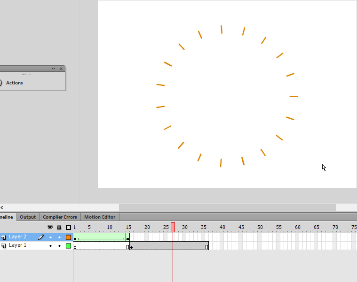Click the scroll left arrow below stage
The height and width of the screenshot is (282, 357).
click(x=2, y=207)
